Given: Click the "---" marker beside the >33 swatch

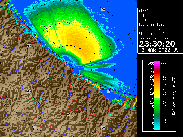Looking at the screenshot, I should tap(164, 64).
